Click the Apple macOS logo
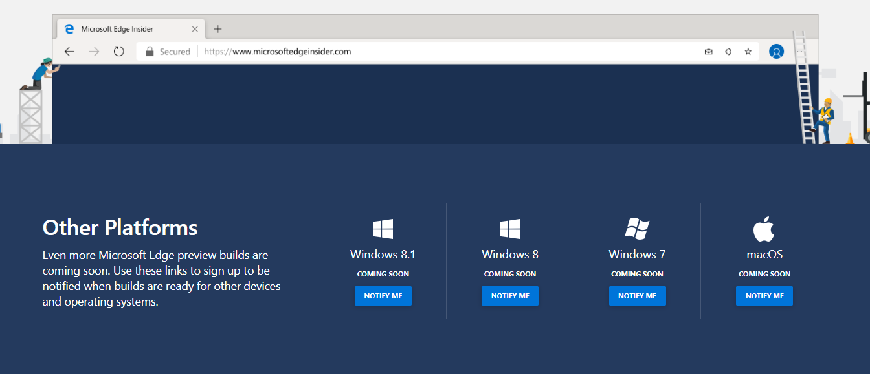The width and height of the screenshot is (870, 374). click(x=764, y=229)
